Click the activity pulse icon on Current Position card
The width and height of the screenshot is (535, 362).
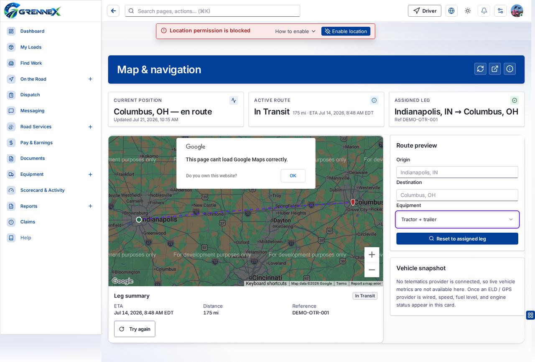[234, 100]
